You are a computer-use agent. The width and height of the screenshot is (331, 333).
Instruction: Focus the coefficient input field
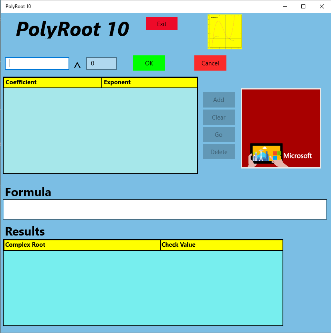tap(37, 63)
